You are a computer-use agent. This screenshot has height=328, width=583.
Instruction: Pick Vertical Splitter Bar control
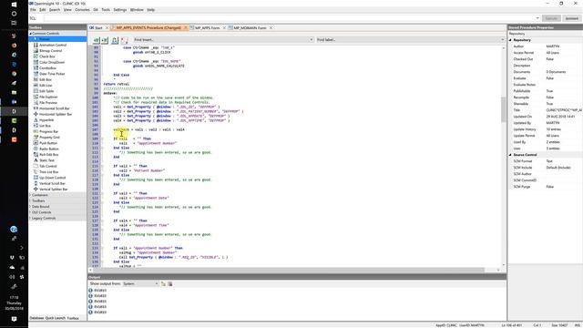point(54,190)
